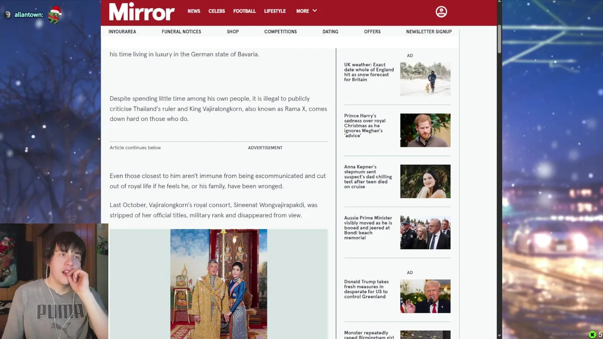Open the OFFERS link
Screen dimensions: 603x339
pyautogui.click(x=372, y=32)
